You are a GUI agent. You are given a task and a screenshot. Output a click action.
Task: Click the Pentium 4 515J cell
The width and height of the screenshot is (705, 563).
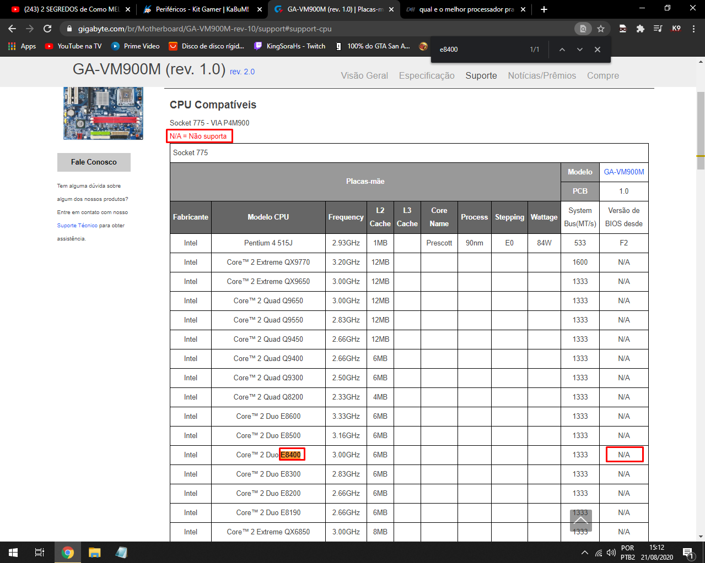[x=268, y=243]
